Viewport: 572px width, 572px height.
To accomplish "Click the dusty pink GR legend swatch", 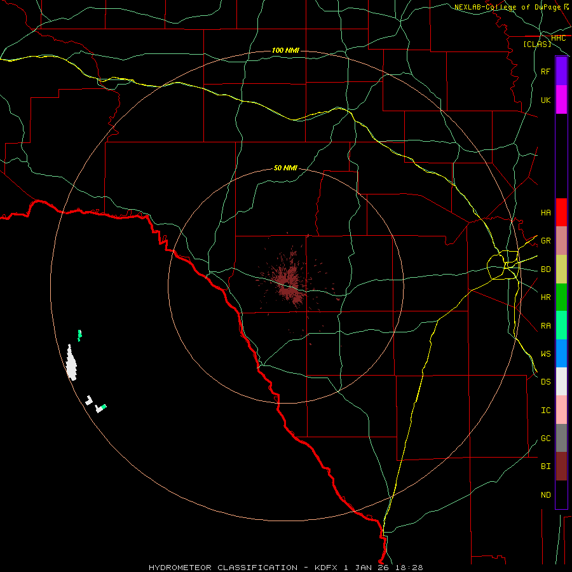I will (x=561, y=241).
